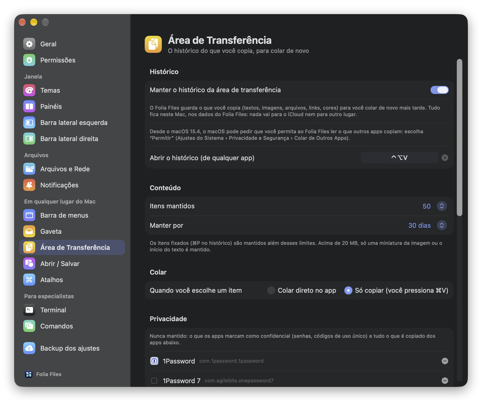
Task: Click the Arquivos e Rede folder icon
Action: point(29,169)
